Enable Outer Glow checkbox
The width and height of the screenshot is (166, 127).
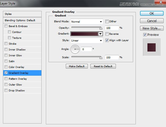(6, 84)
